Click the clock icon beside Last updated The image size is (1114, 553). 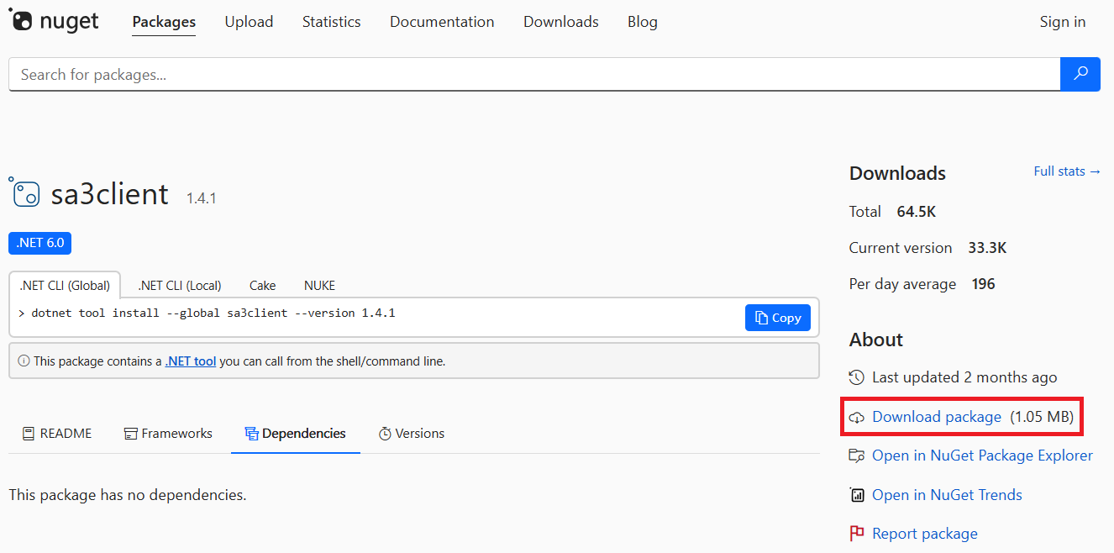pyautogui.click(x=856, y=377)
